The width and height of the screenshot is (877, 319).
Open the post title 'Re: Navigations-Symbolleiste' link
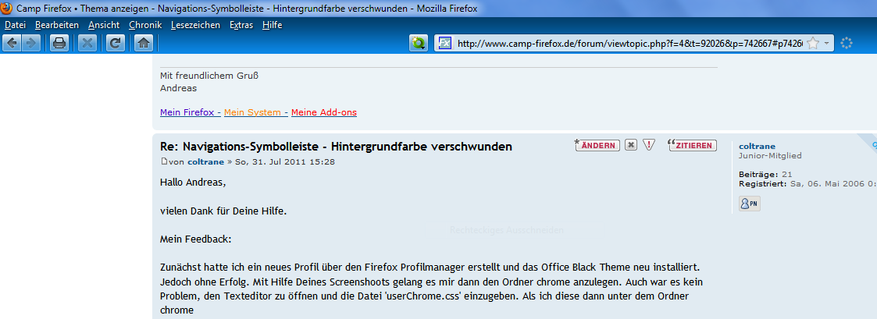click(336, 147)
